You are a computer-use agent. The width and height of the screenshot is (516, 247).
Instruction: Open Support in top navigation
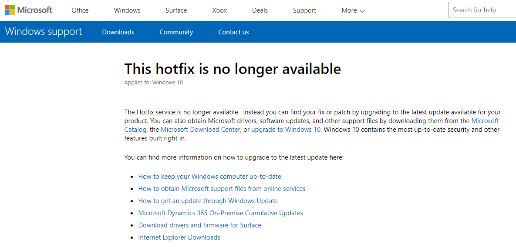(304, 10)
